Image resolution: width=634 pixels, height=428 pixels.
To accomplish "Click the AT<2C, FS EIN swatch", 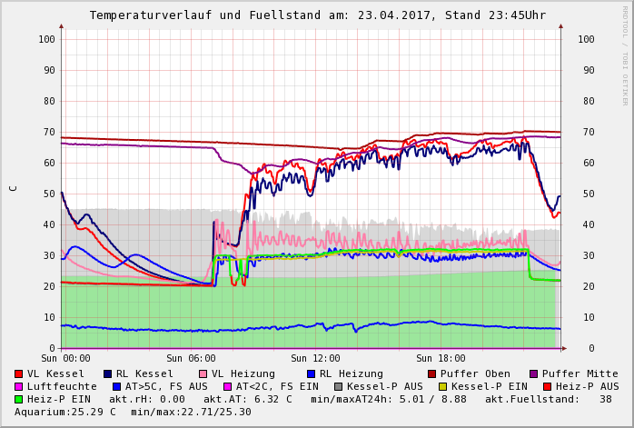I will click(x=228, y=386).
